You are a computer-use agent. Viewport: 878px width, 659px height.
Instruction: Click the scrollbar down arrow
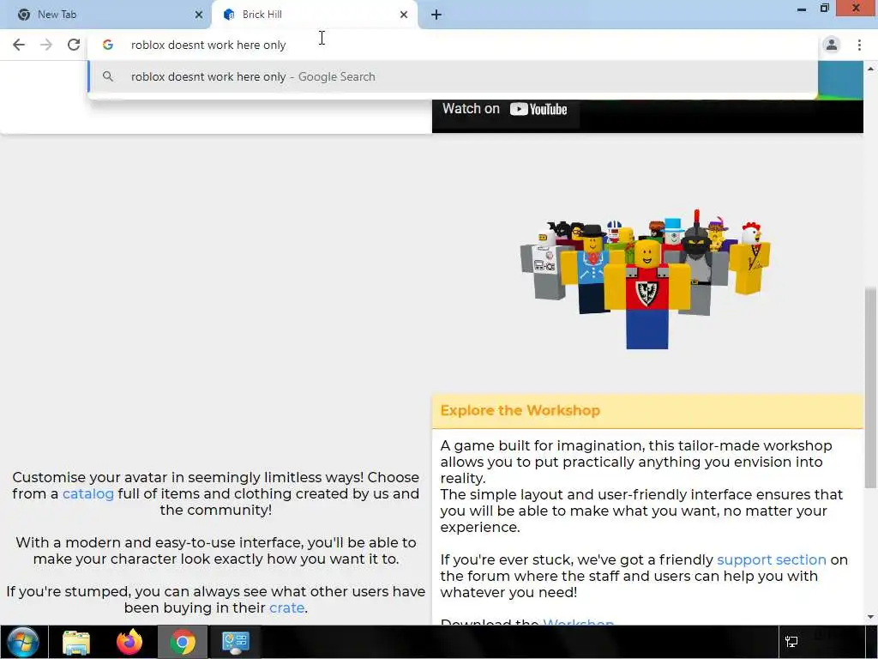[x=871, y=617]
